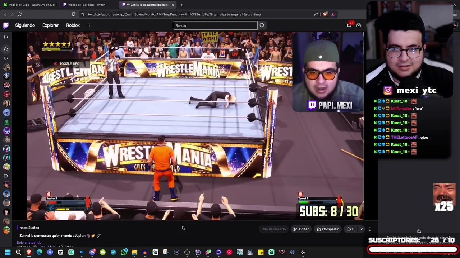Click the sidebar heart followed-channels icon
The height and width of the screenshot is (258, 460).
click(x=6, y=58)
